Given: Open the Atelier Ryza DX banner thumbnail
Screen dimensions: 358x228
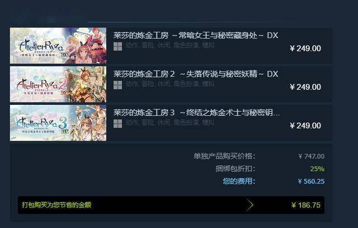Looking at the screenshot, I should pyautogui.click(x=58, y=46).
